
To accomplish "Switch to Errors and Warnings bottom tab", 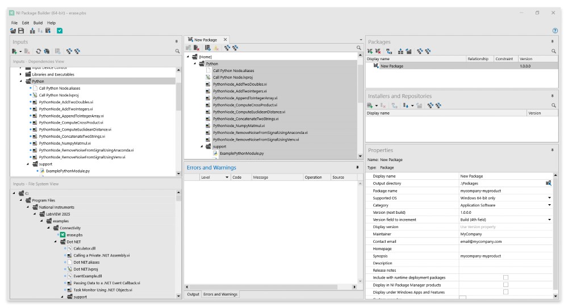I will 220,294.
